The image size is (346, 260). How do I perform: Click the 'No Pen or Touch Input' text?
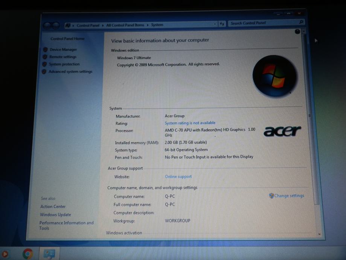click(x=209, y=157)
